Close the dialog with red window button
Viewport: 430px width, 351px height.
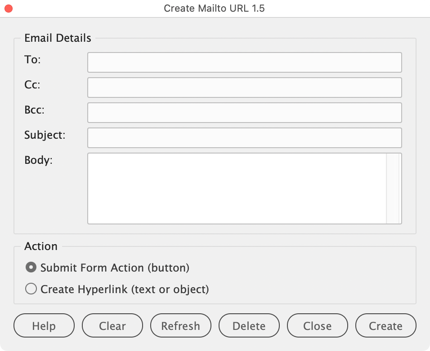[x=8, y=9]
